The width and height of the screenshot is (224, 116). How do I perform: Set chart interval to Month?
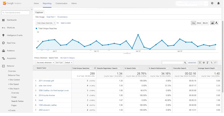pos(205,23)
